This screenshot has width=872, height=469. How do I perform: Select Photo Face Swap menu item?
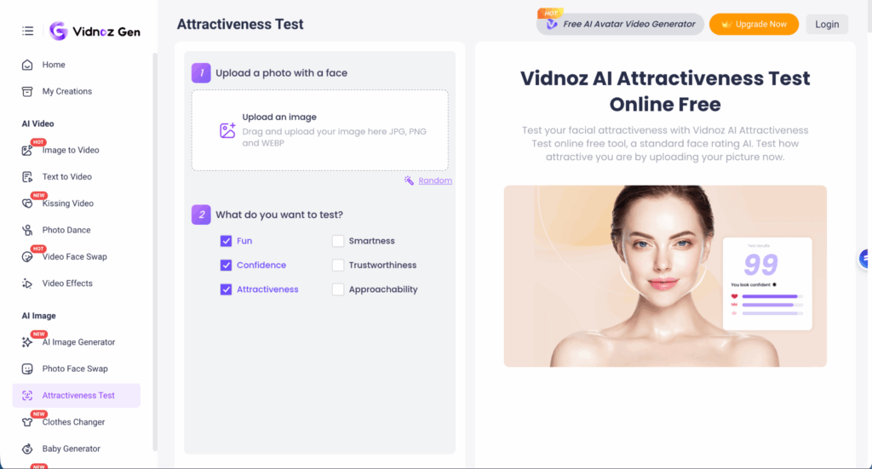pyautogui.click(x=75, y=369)
